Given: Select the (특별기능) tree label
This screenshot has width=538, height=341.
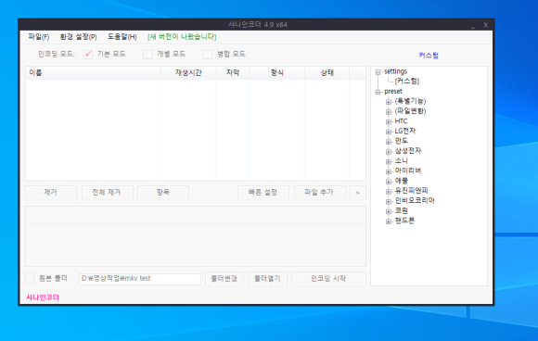Looking at the screenshot, I should click(x=410, y=101).
